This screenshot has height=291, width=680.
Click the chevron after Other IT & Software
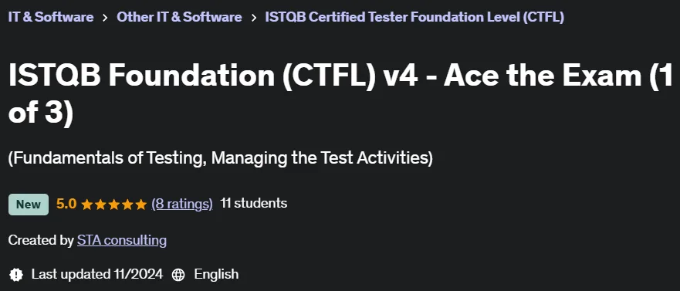pos(253,18)
